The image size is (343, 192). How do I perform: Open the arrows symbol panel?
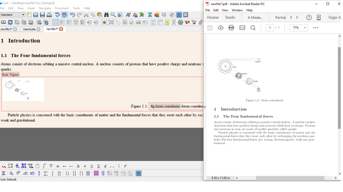tap(65, 166)
